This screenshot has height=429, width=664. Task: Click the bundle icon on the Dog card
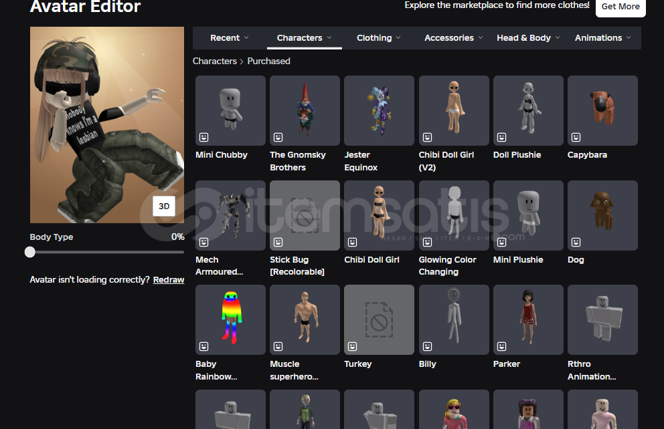click(x=576, y=242)
